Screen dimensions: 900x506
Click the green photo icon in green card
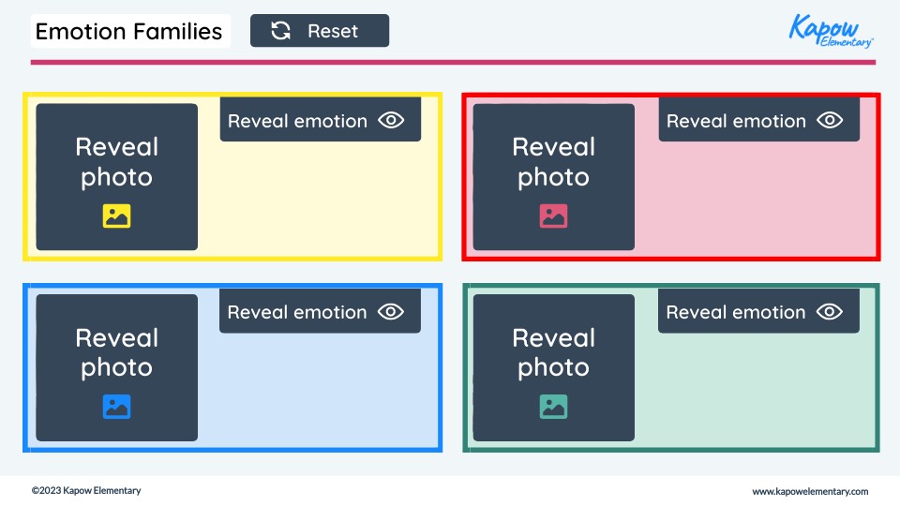[x=553, y=407]
